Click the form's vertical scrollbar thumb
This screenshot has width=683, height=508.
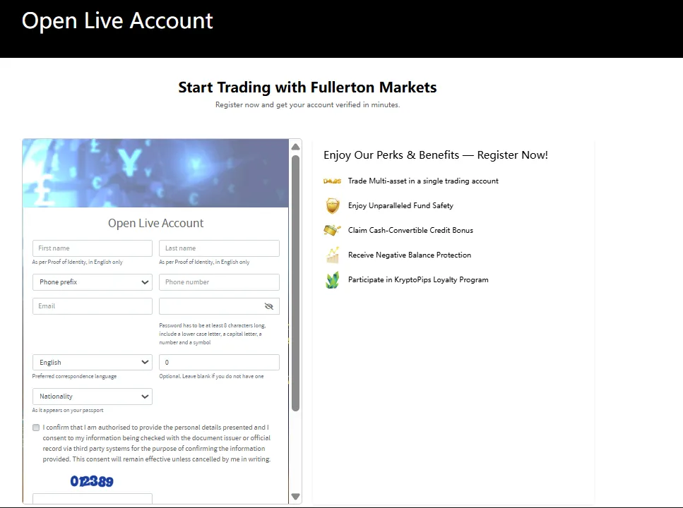tap(295, 282)
